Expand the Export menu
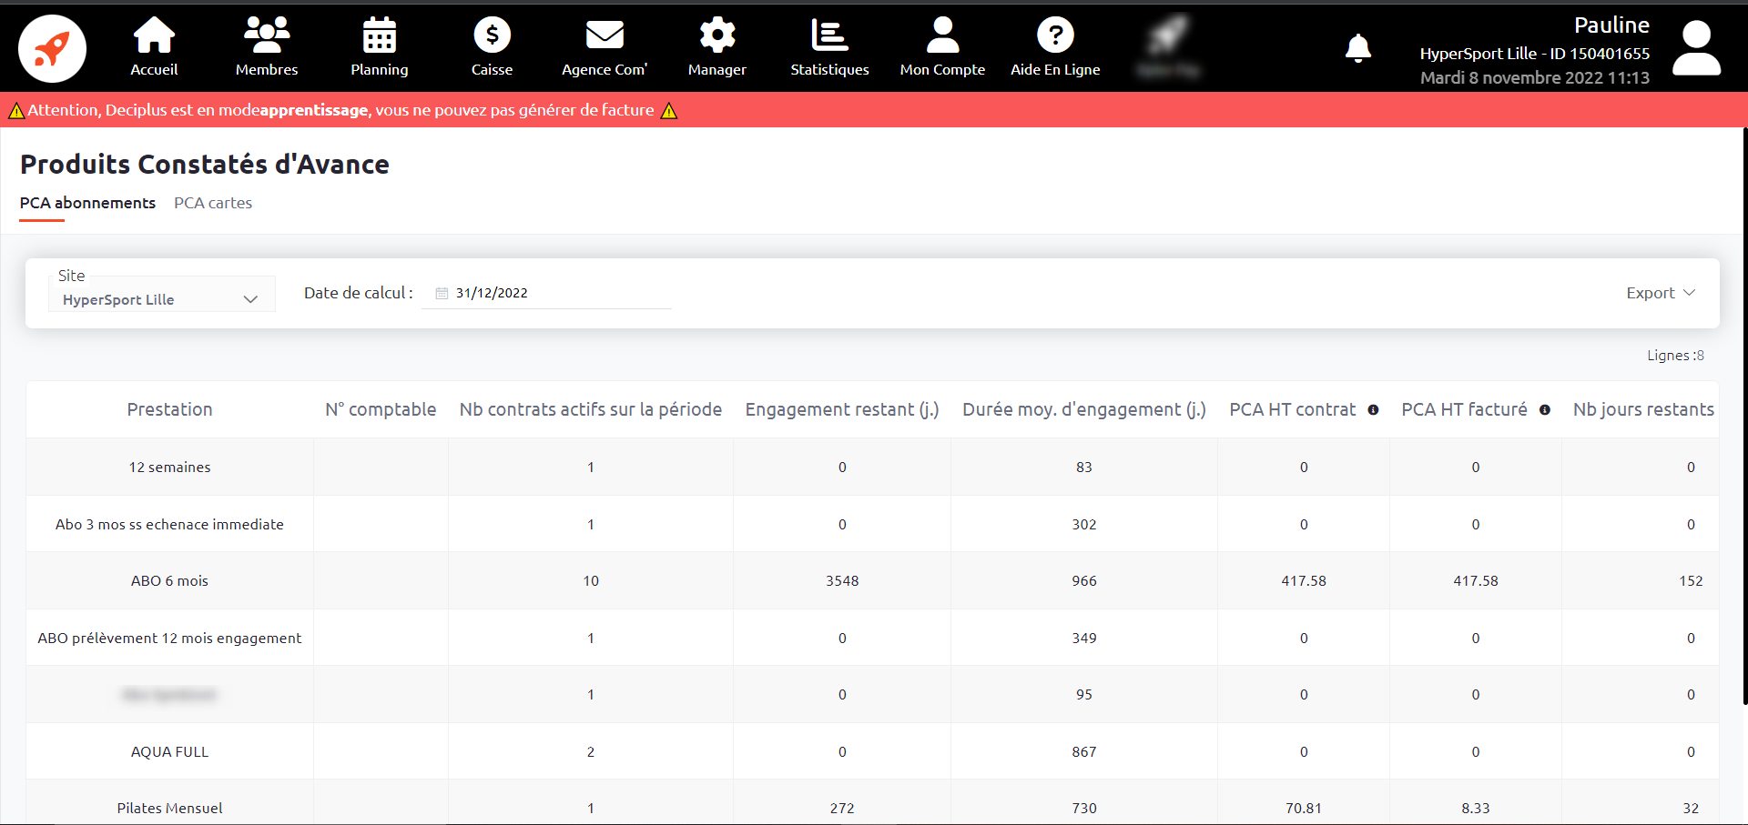 pyautogui.click(x=1661, y=293)
